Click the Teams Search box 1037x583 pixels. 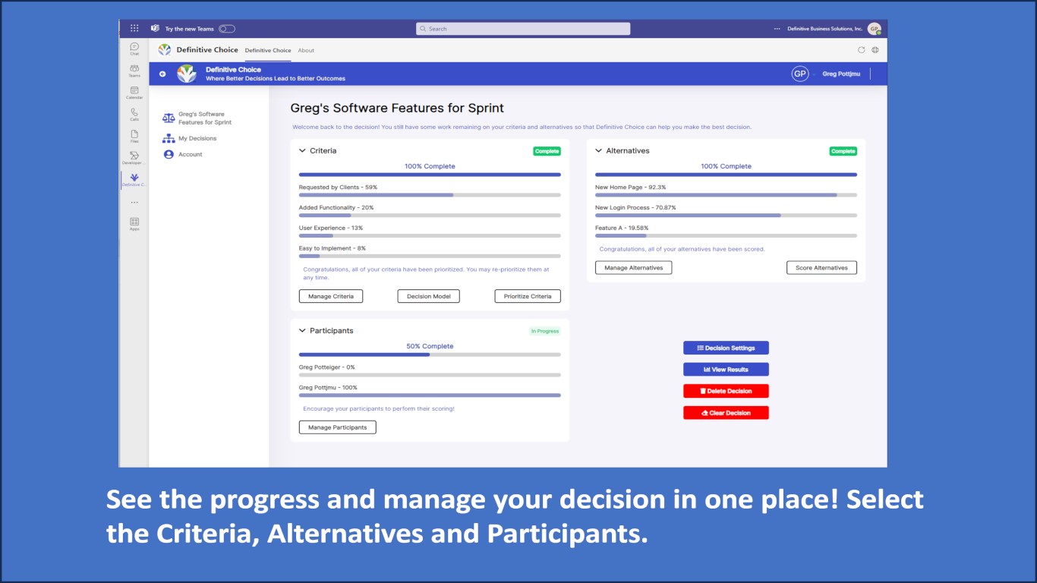pyautogui.click(x=523, y=29)
